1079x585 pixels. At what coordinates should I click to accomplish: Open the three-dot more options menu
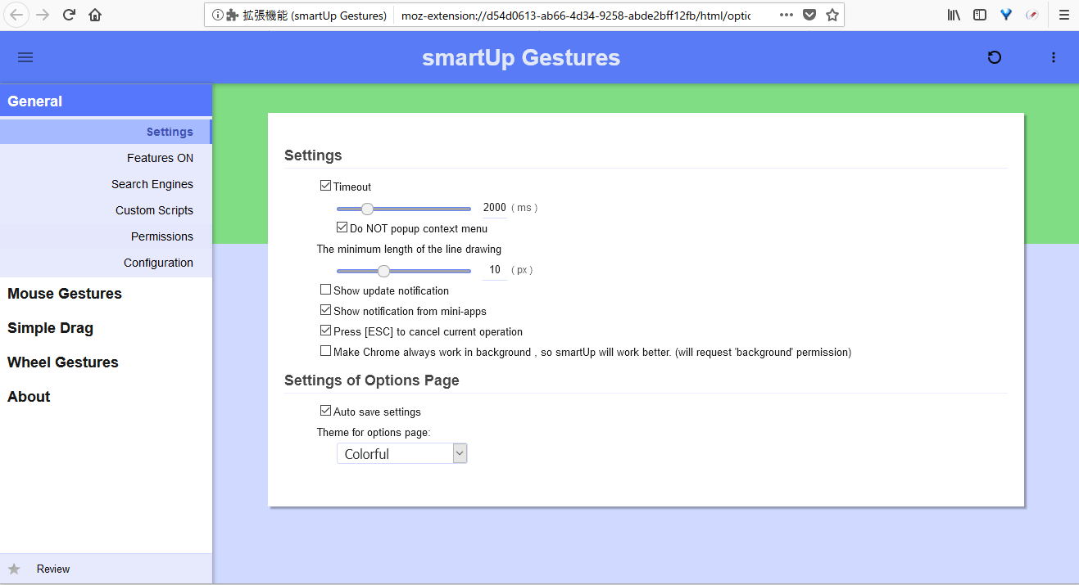pyautogui.click(x=1054, y=57)
